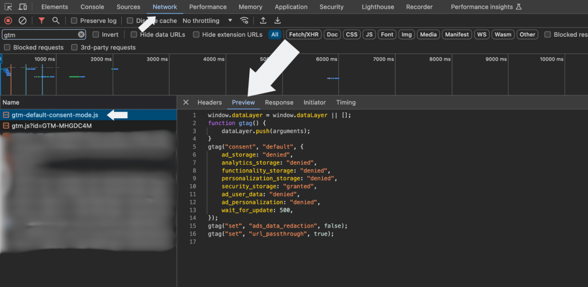Switch to the Recorder tab

[x=419, y=7]
